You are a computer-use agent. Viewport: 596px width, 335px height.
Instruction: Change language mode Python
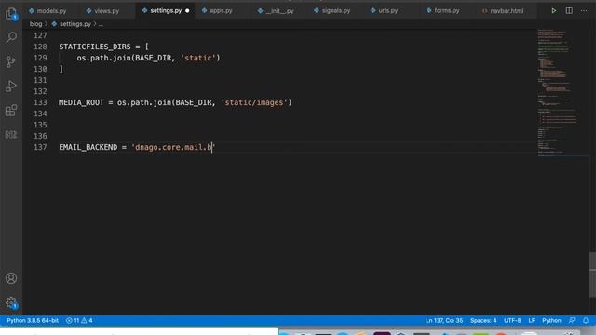551,320
